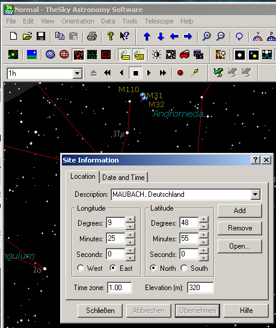Click the Remove site button

(x=240, y=228)
